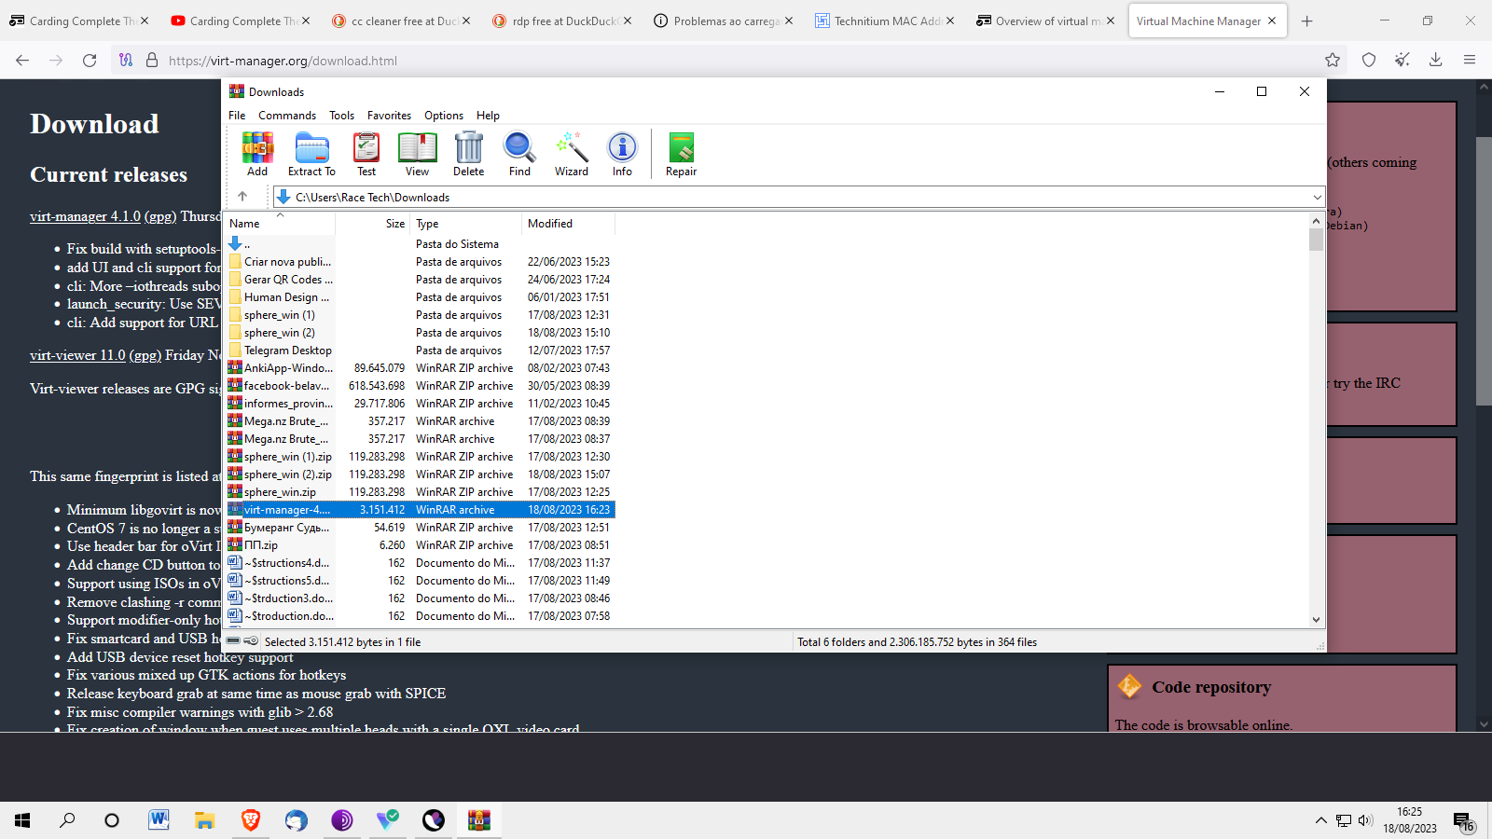1492x839 pixels.
Task: Select the Telegram Desktop folder
Action: [x=287, y=351]
